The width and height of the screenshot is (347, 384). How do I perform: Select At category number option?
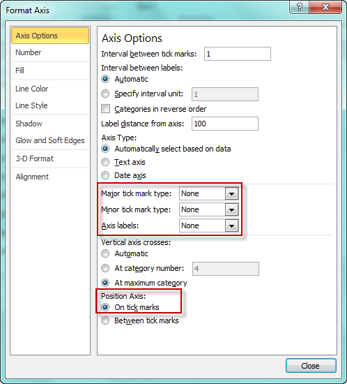pyautogui.click(x=105, y=268)
